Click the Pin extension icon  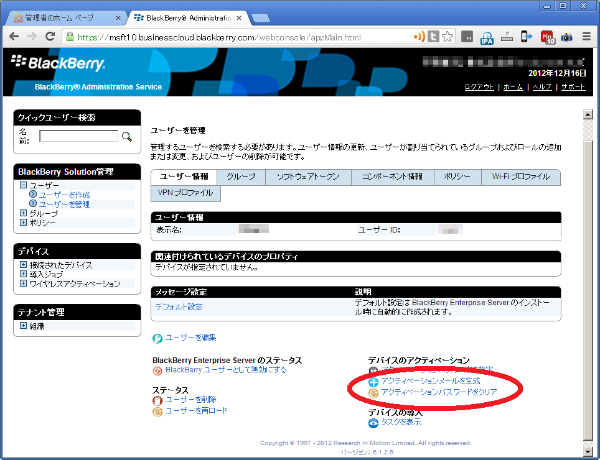pyautogui.click(x=548, y=37)
